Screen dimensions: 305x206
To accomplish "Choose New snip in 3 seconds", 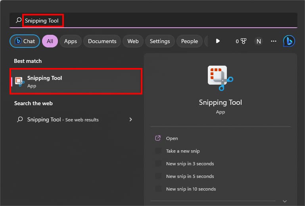I will pyautogui.click(x=190, y=164).
